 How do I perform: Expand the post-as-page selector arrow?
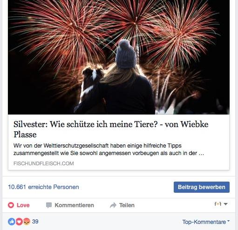coord(226,204)
